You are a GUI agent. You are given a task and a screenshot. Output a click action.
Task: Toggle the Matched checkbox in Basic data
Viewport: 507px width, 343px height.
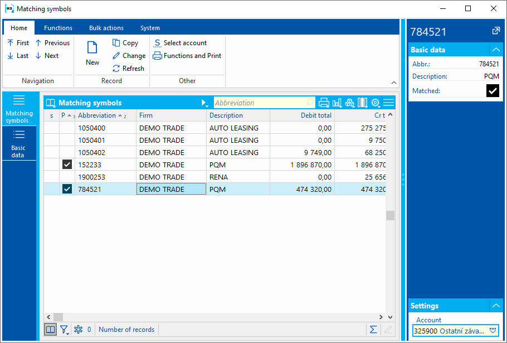point(493,91)
